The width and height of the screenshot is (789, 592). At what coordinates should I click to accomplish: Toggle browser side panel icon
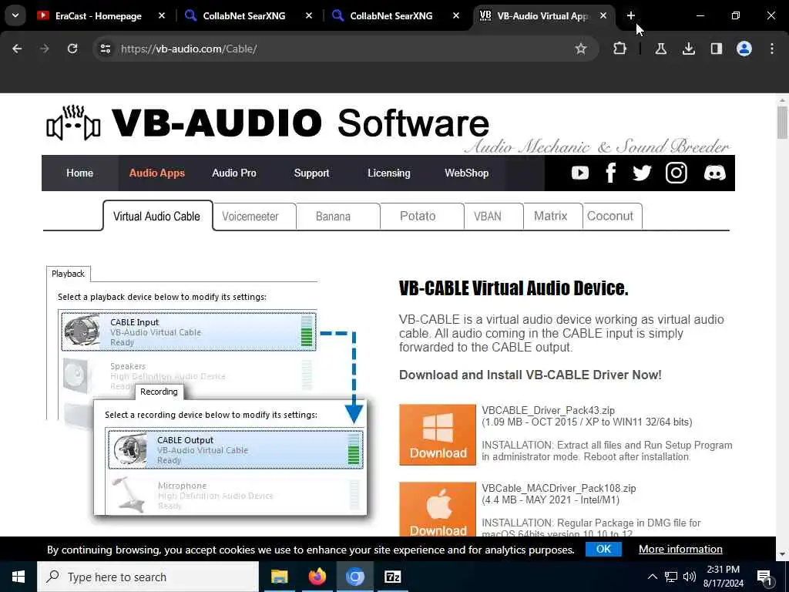point(716,49)
